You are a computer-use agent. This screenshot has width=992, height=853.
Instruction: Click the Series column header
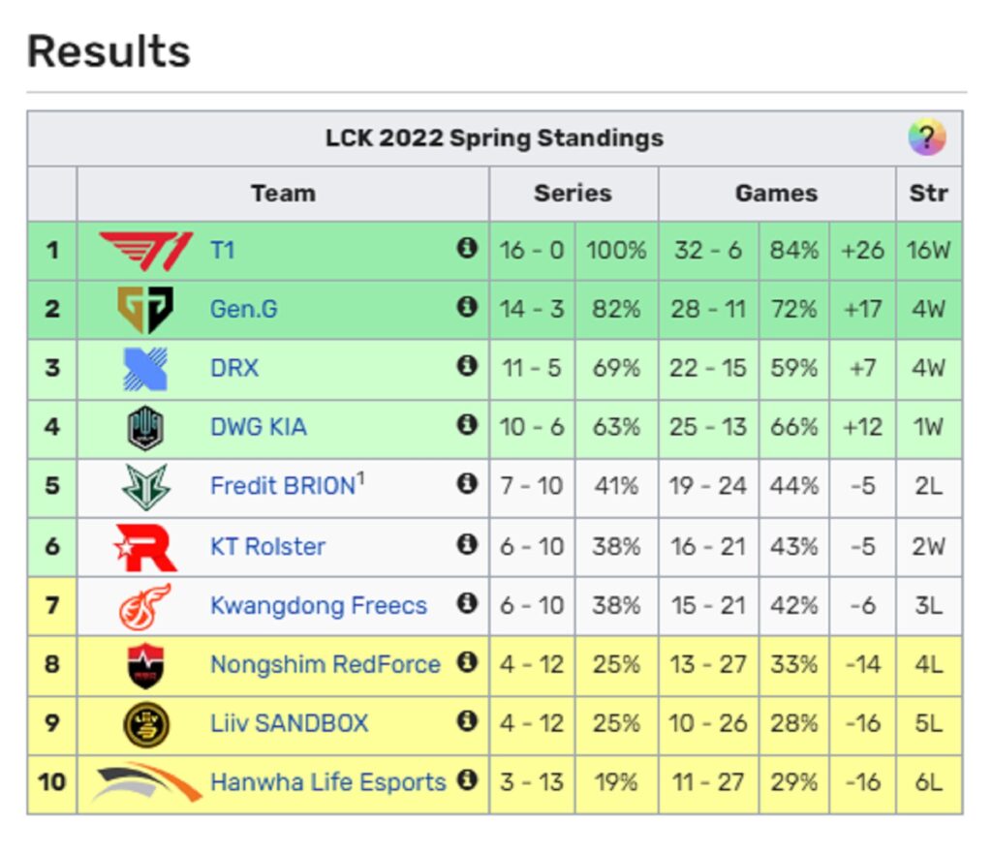tap(573, 194)
